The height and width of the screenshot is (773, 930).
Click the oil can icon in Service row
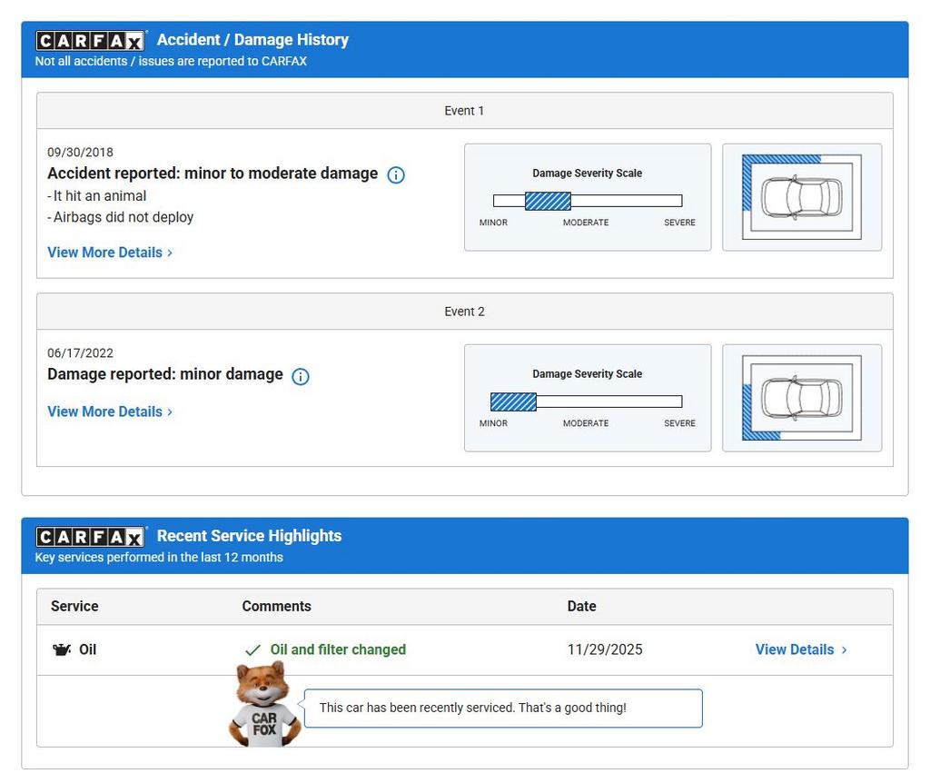point(62,649)
